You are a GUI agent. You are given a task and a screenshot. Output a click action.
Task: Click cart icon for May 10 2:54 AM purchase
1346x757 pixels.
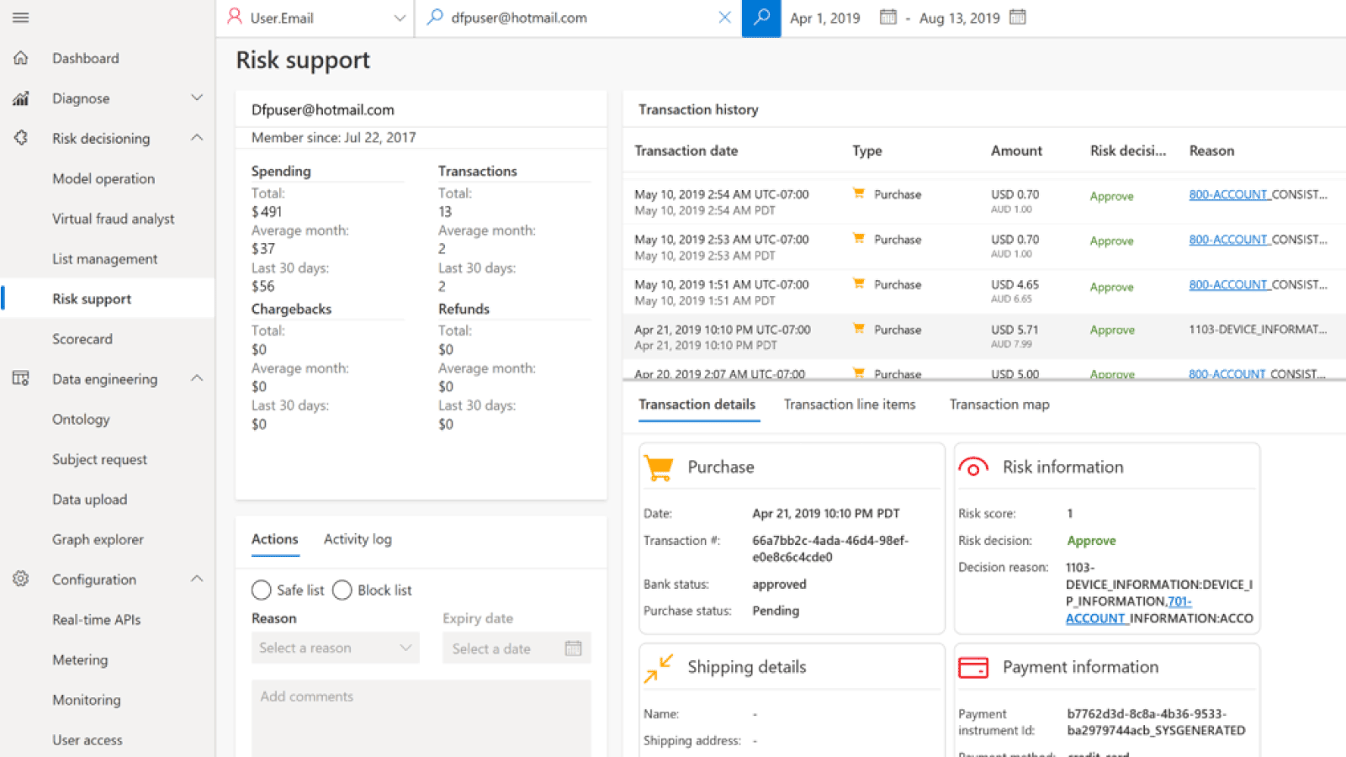[x=858, y=193]
